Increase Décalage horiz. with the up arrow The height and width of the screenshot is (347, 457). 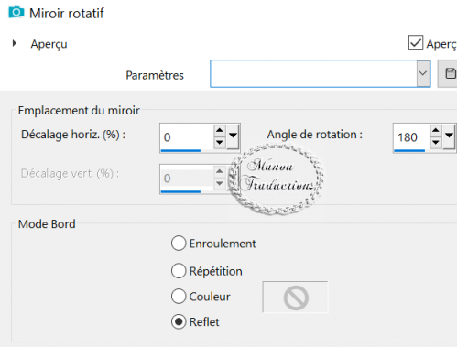coord(220,131)
